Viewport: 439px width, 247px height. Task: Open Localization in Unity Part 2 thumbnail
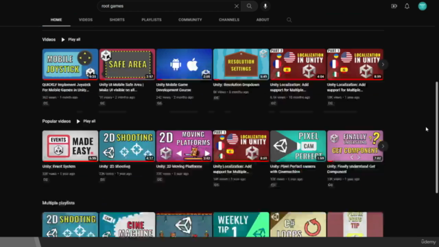tap(298, 64)
